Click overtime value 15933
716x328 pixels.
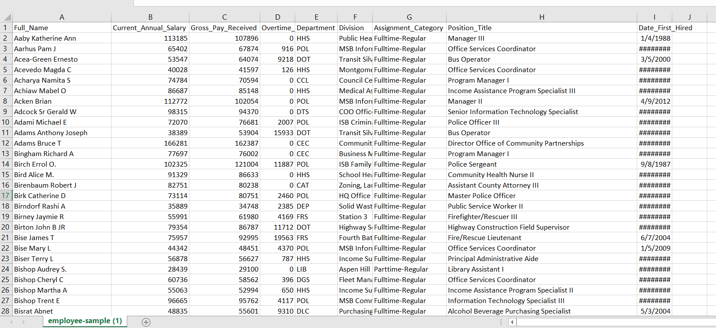pos(278,133)
